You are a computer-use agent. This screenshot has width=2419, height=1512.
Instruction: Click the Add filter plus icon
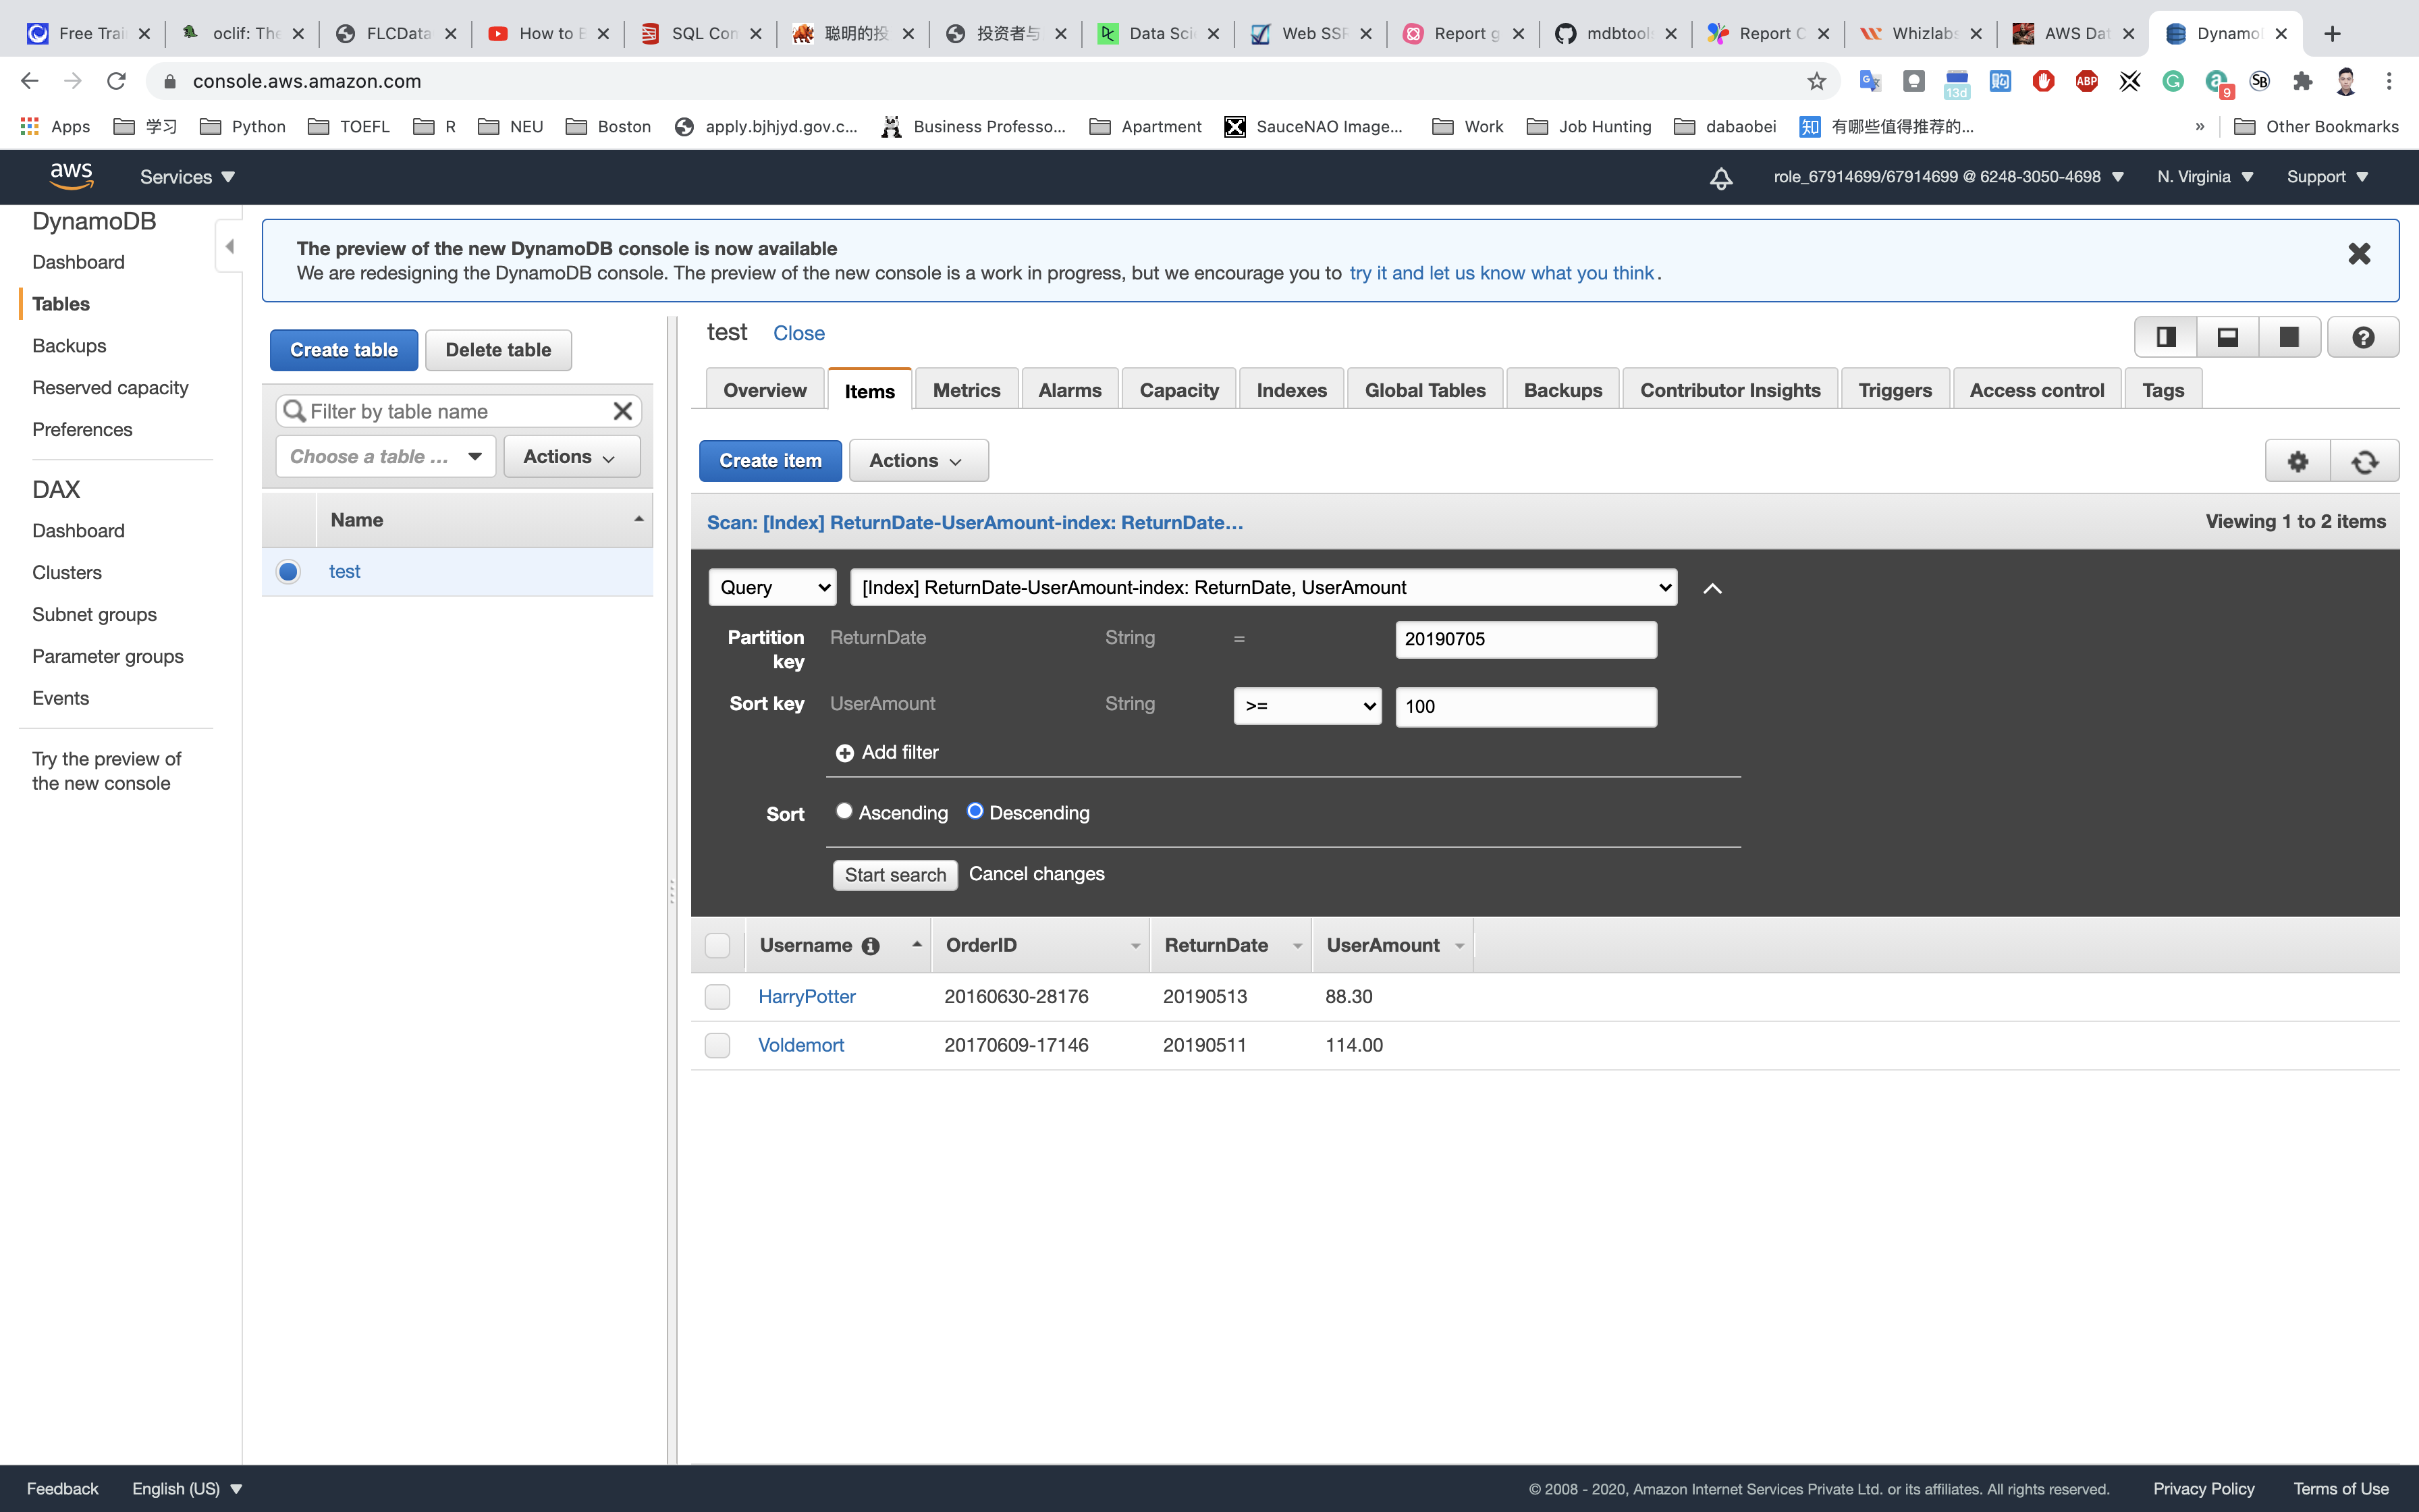click(844, 753)
